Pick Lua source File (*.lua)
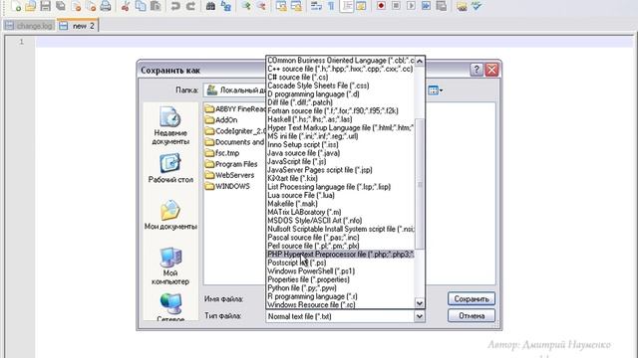Image resolution: width=638 pixels, height=358 pixels. 340,195
